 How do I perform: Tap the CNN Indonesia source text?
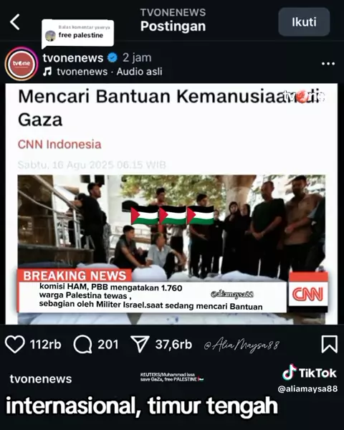tap(59, 144)
